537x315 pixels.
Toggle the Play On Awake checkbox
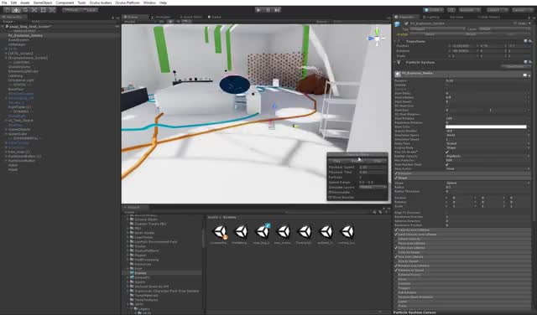447,152
